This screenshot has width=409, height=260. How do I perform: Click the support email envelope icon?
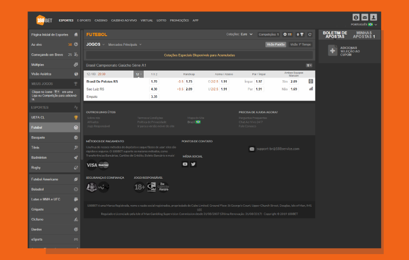pyautogui.click(x=252, y=149)
